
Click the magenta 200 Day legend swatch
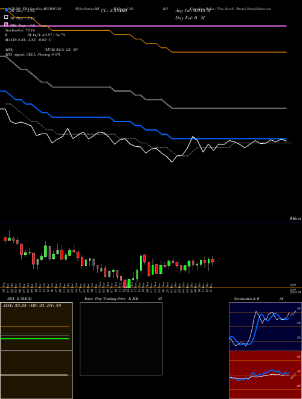6,25
